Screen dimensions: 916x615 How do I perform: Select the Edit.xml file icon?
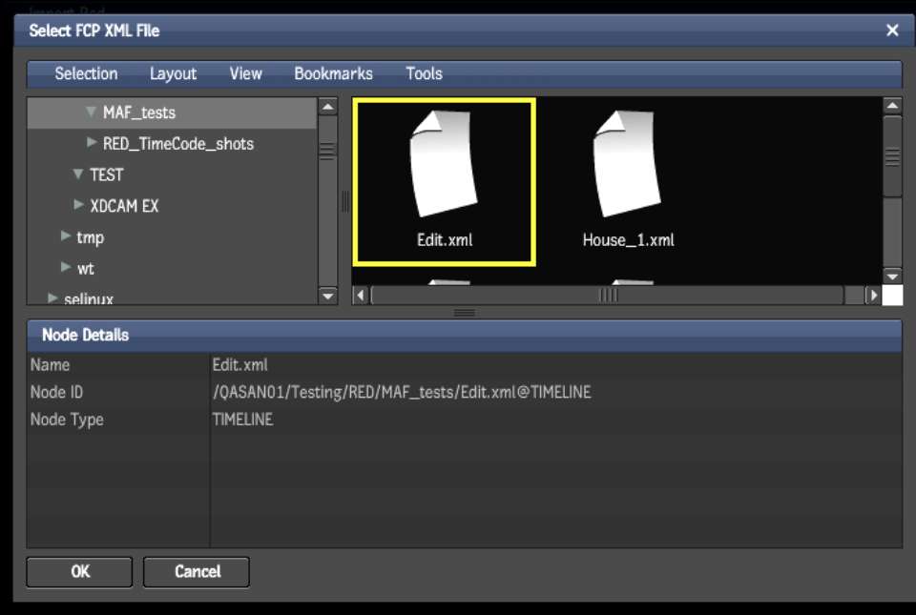tap(444, 162)
